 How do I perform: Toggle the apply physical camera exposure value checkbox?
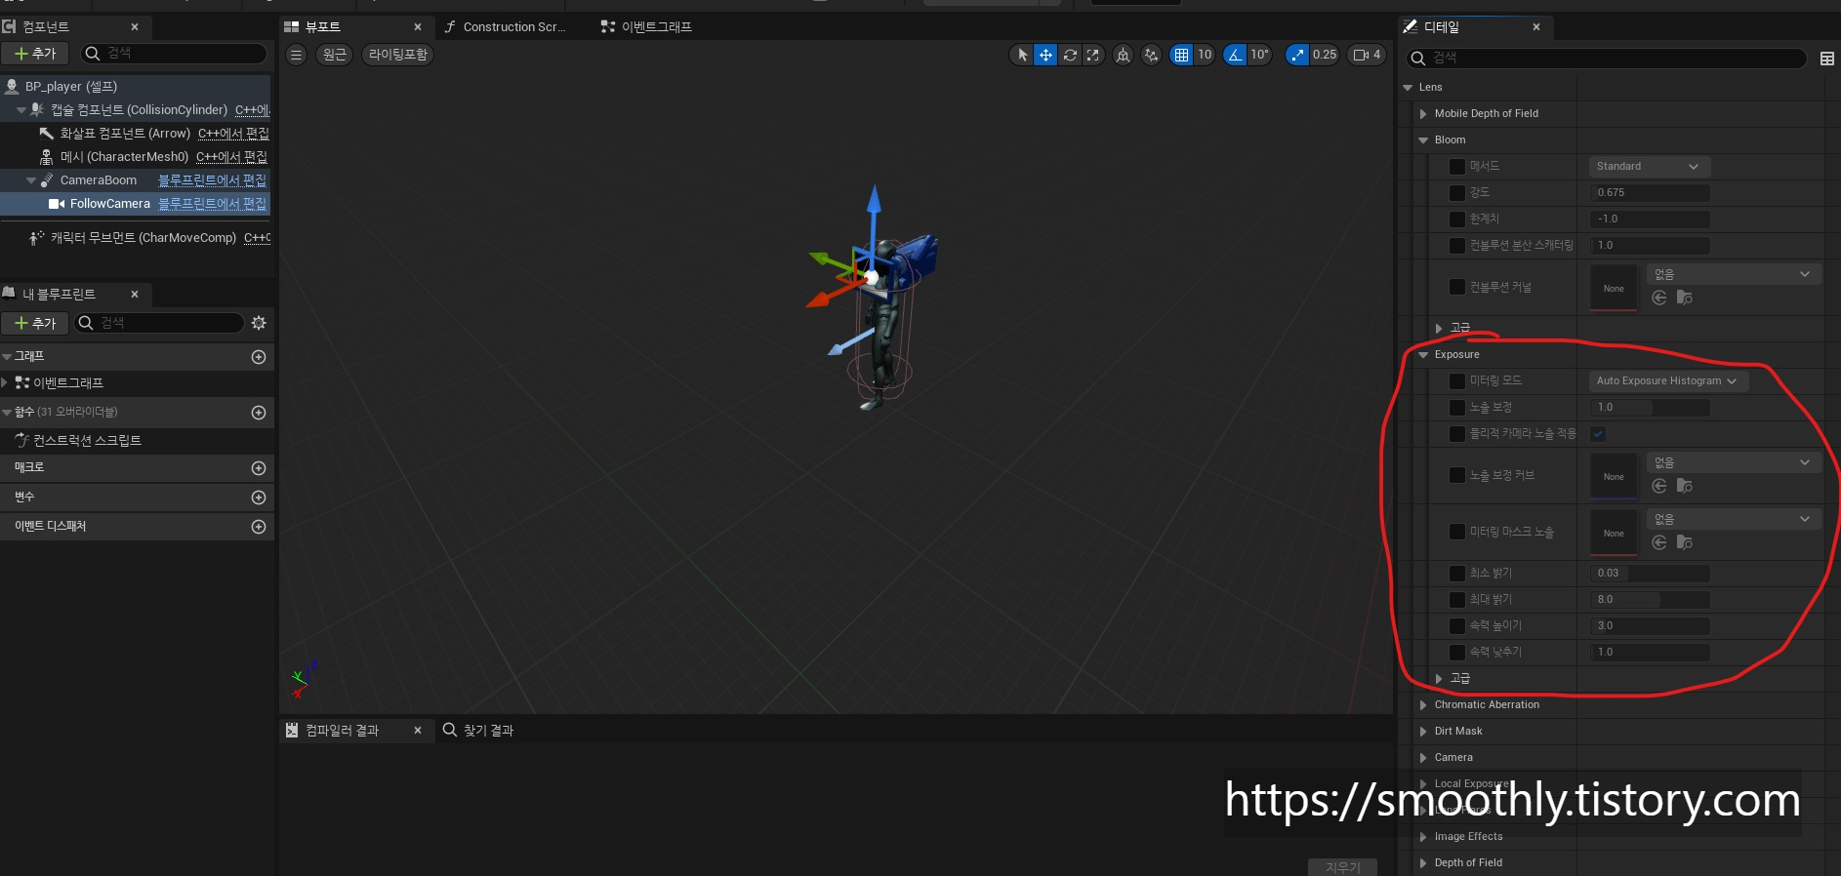(1598, 434)
